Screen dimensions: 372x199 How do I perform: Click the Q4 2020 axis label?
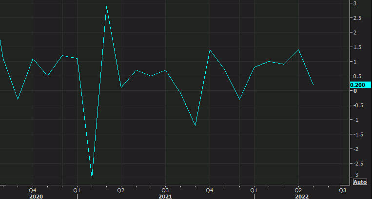33,190
